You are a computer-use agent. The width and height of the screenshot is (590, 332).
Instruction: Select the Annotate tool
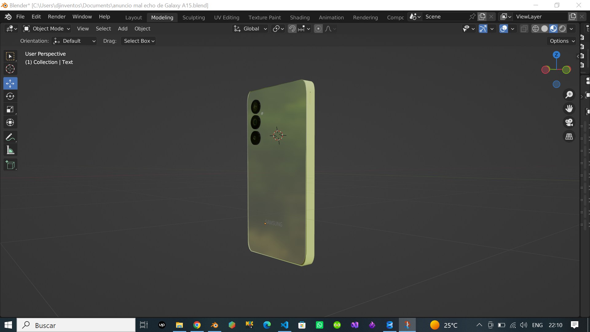(x=10, y=137)
